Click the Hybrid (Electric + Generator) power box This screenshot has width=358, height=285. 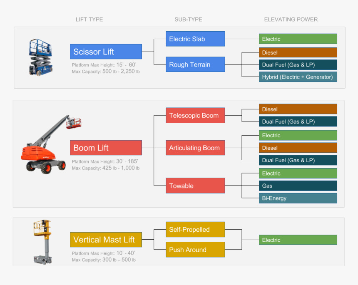click(x=298, y=77)
